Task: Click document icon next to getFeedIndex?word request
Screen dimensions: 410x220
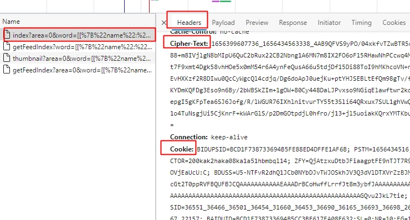Action: [7, 46]
